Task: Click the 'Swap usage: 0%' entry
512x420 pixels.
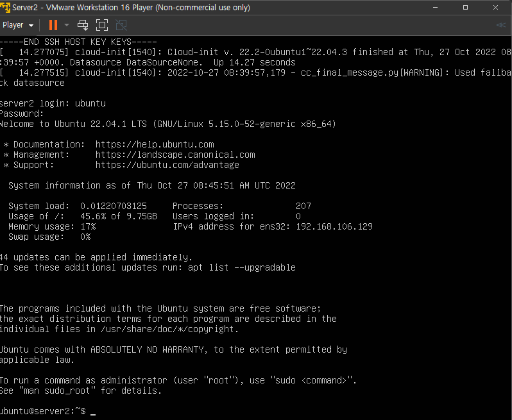Action: click(x=49, y=237)
